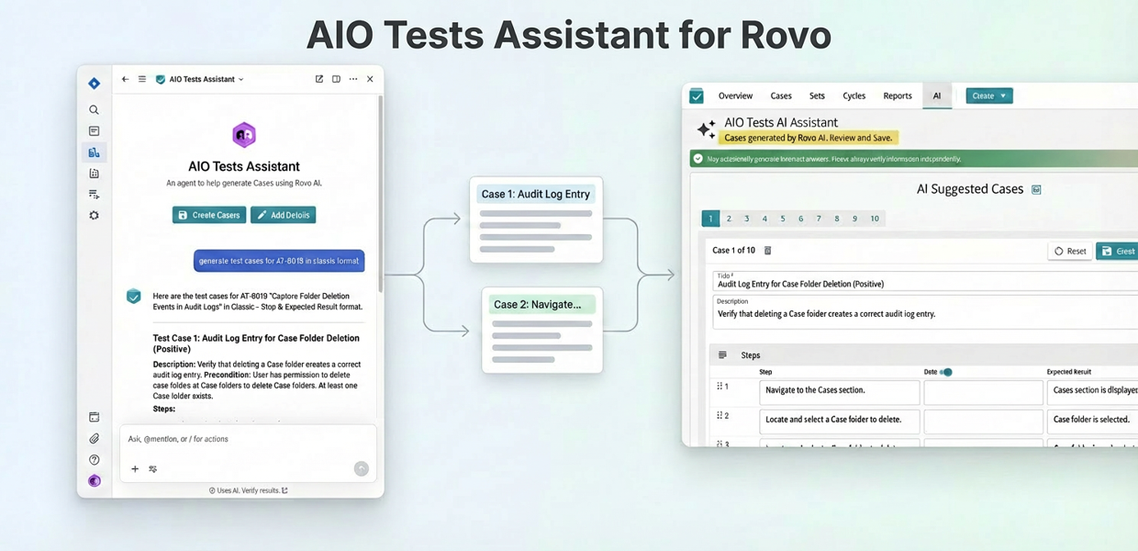Click the blue diamond logo in sidebar
Viewport: 1138px width, 551px height.
94,84
